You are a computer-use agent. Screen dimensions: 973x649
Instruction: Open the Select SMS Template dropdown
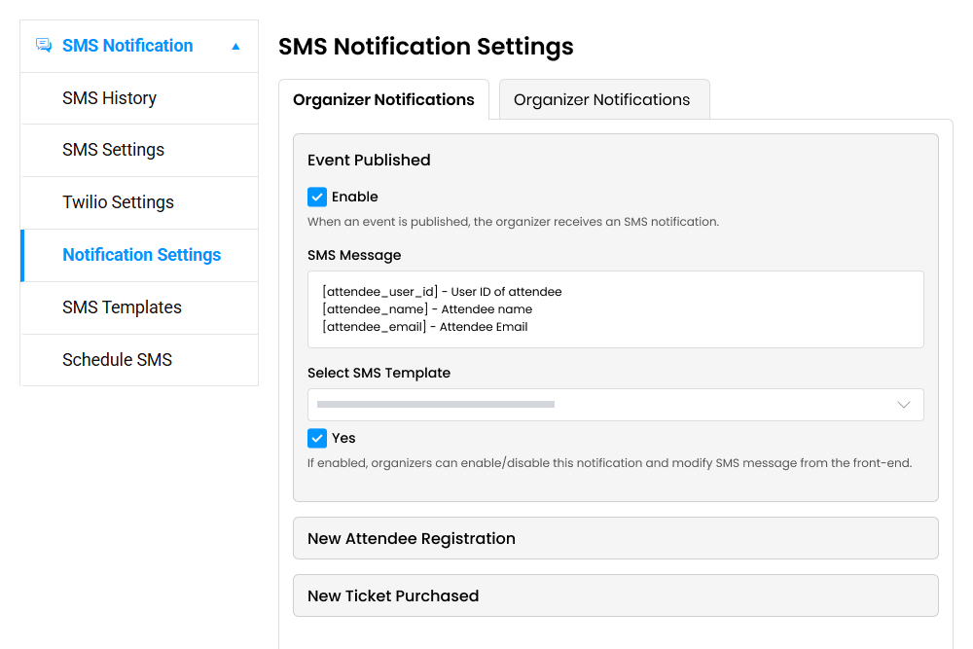pyautogui.click(x=615, y=404)
